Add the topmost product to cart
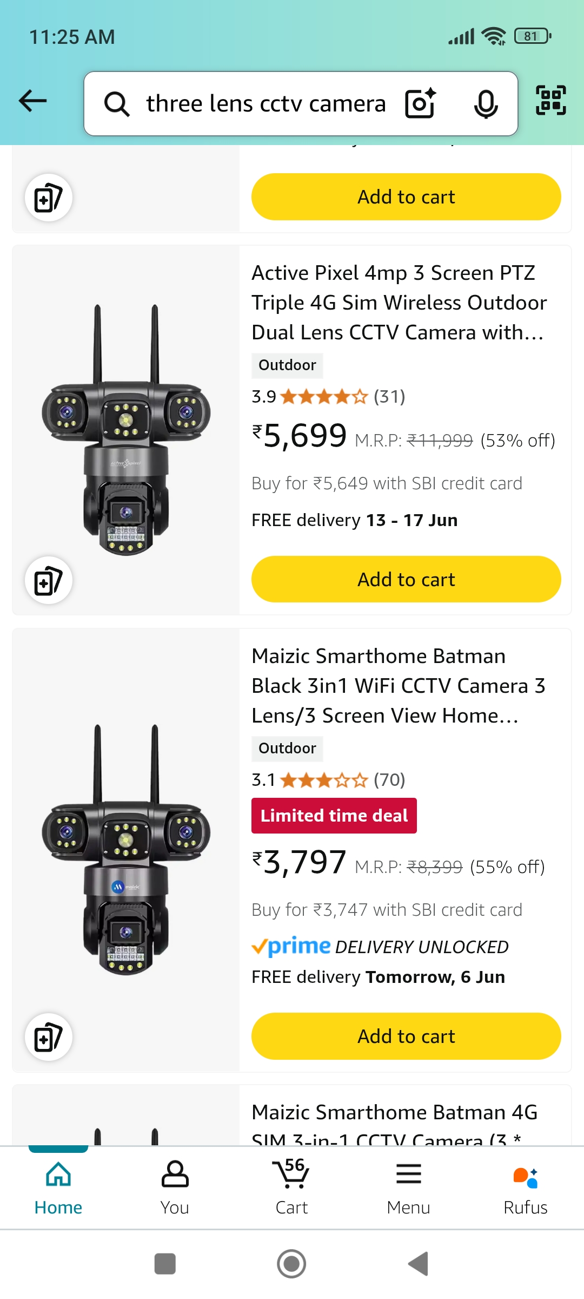This screenshot has width=584, height=1299. click(406, 197)
